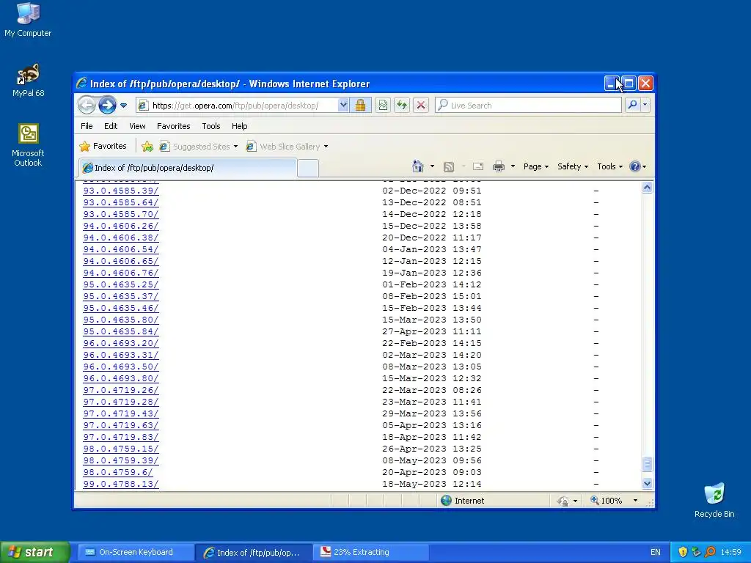751x563 pixels.
Task: Click the Live Search input box
Action: pyautogui.click(x=529, y=106)
